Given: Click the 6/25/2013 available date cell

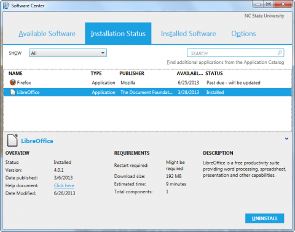Looking at the screenshot, I should [189, 83].
